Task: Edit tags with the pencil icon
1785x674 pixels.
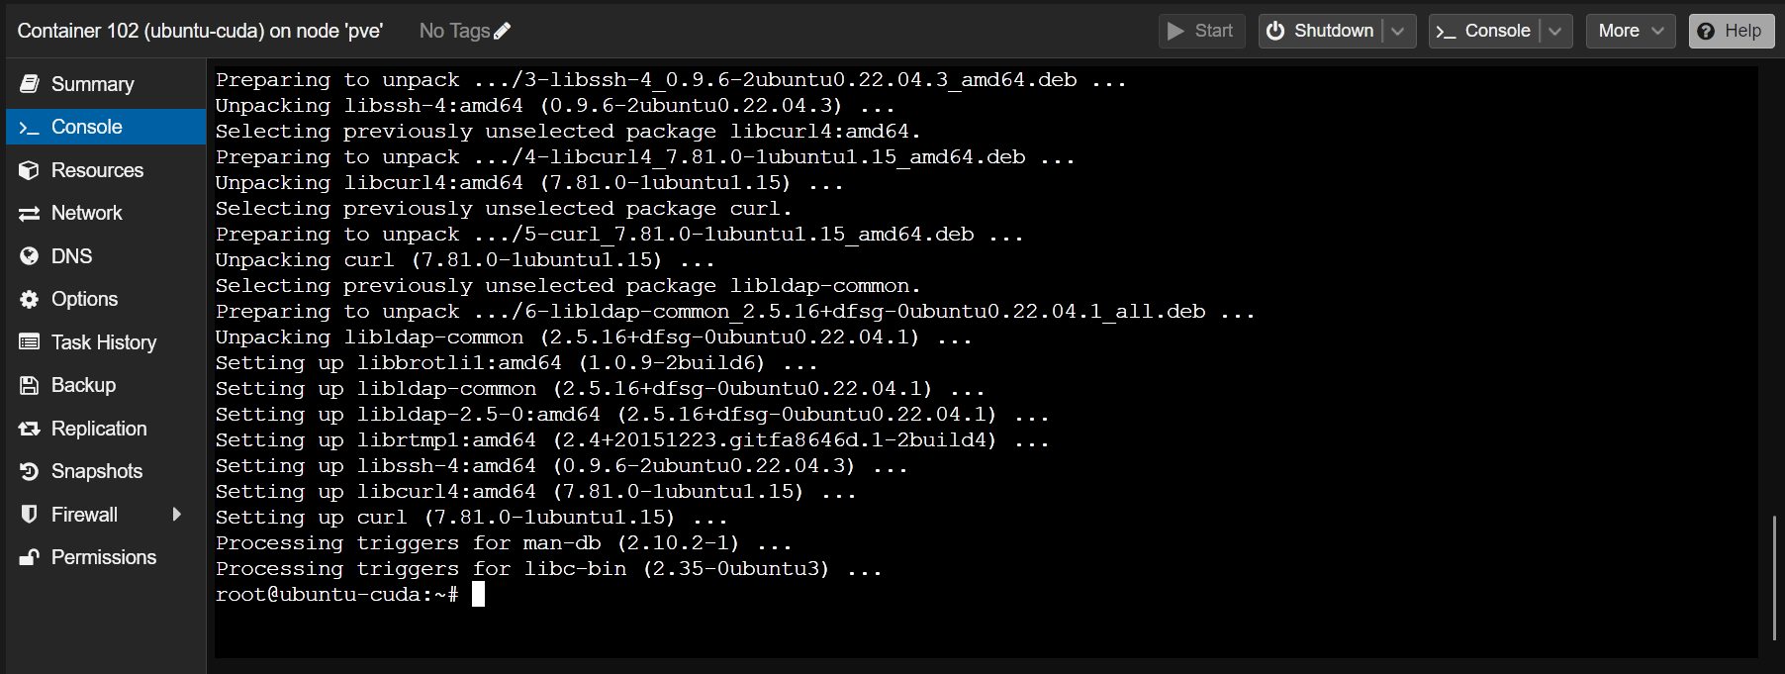Action: pyautogui.click(x=502, y=31)
